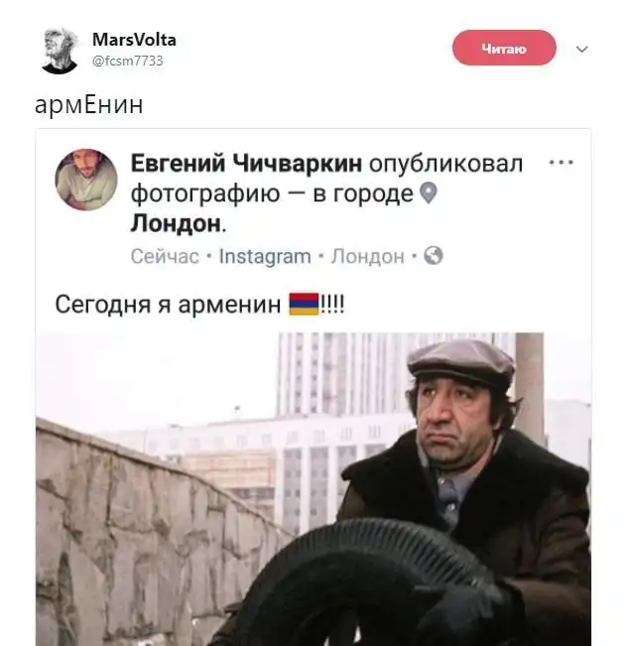Open the three-dots post menu

coord(562,163)
